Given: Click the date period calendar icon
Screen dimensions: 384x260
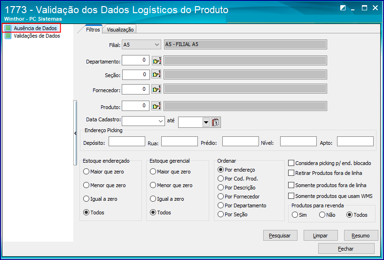Looking at the screenshot, I should (x=216, y=122).
